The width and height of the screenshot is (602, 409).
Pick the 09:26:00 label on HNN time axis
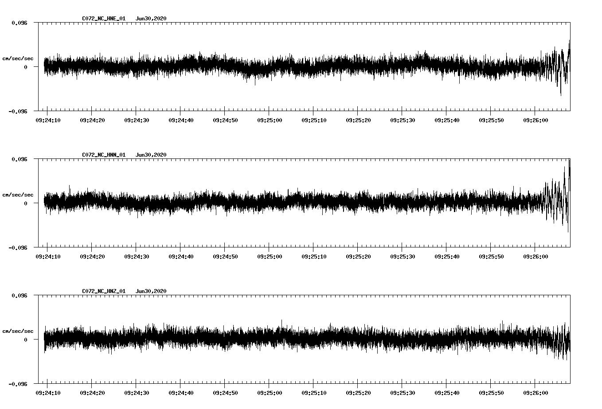point(535,256)
